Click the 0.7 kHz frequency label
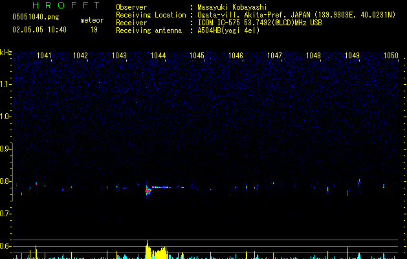407x259 pixels. [5, 214]
